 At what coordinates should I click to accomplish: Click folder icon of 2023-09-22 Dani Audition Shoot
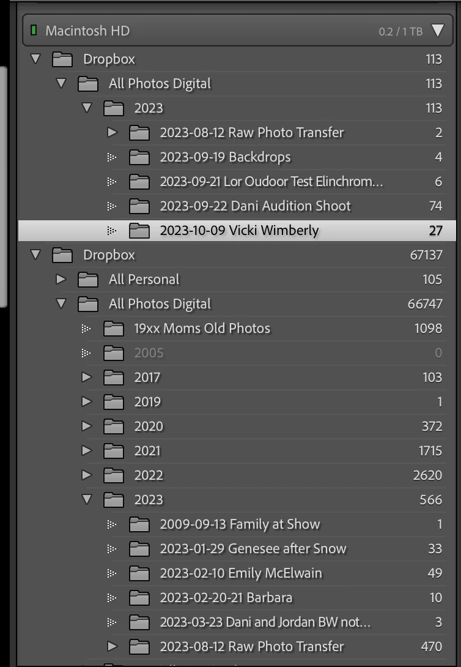tap(139, 206)
